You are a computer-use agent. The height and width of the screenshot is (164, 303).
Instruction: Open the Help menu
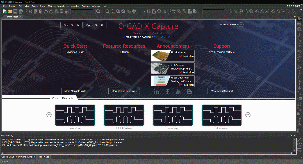(x=105, y=6)
